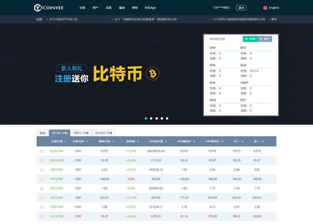Open the 币易APP升级 announcement
This screenshot has height=224, width=313.
point(64,19)
